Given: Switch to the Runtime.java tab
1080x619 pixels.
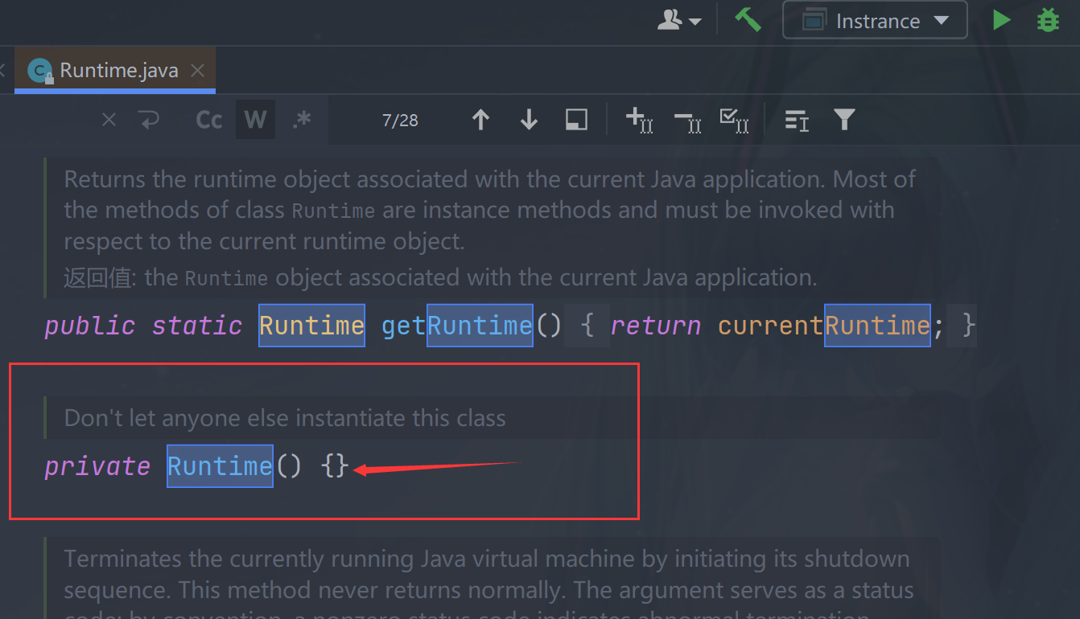Looking at the screenshot, I should click(117, 71).
